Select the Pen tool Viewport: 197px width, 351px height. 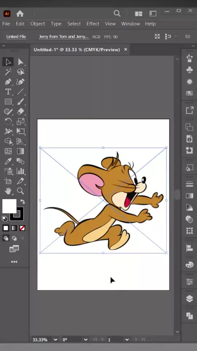pyautogui.click(x=8, y=82)
